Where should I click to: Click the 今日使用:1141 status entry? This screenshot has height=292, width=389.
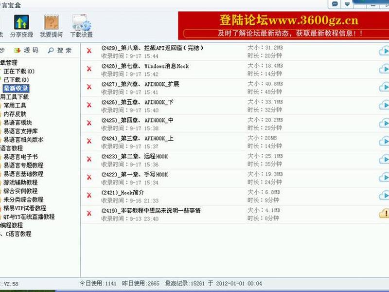(x=98, y=283)
